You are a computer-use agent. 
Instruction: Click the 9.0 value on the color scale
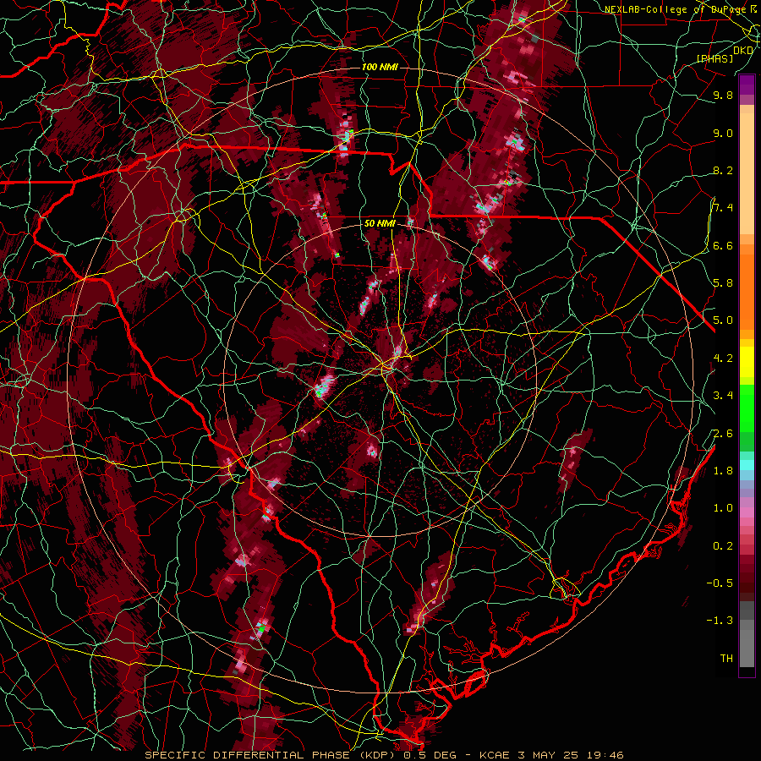(723, 133)
